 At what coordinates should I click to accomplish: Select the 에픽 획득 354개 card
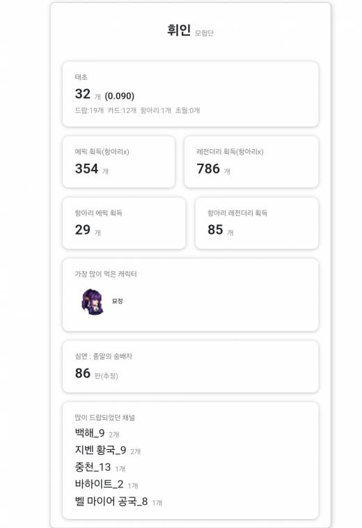coord(119,162)
